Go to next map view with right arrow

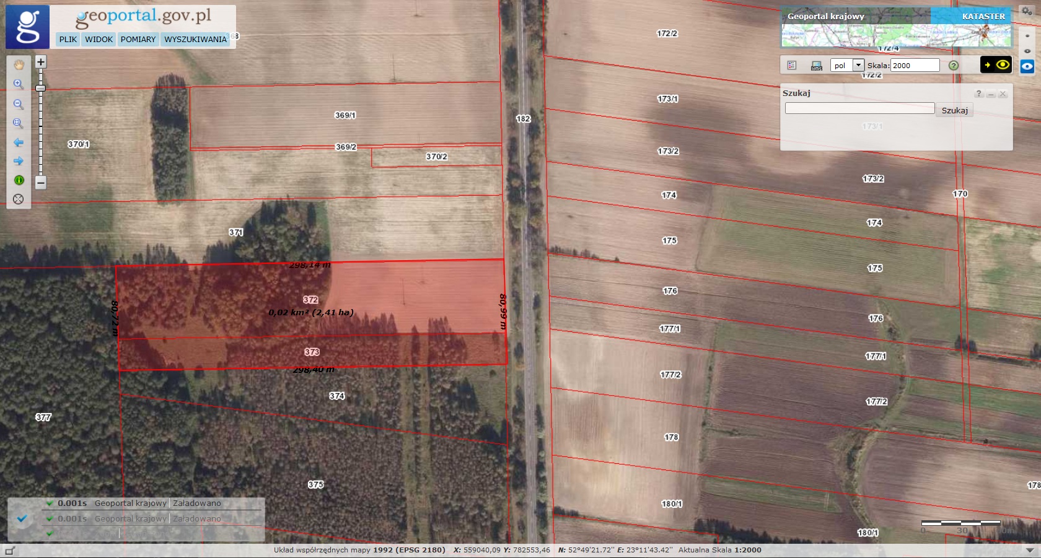click(x=19, y=161)
